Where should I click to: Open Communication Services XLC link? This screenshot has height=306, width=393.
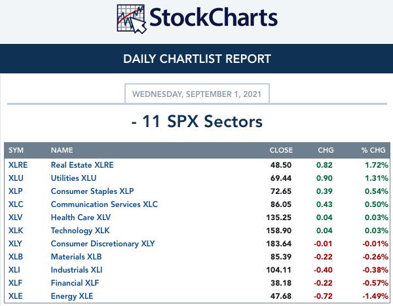(x=104, y=204)
